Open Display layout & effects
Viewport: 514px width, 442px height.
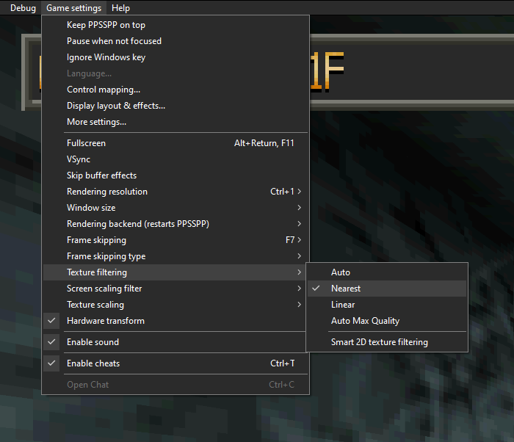pos(175,106)
